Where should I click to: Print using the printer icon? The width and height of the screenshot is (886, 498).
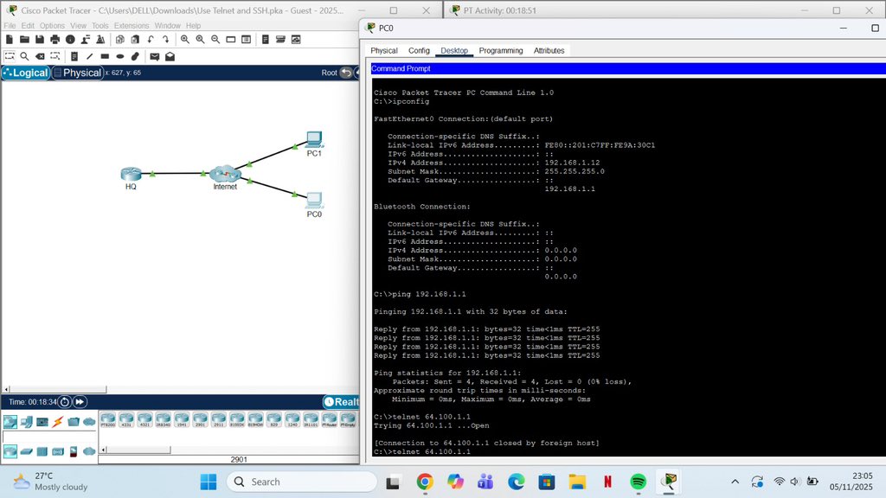(x=55, y=40)
